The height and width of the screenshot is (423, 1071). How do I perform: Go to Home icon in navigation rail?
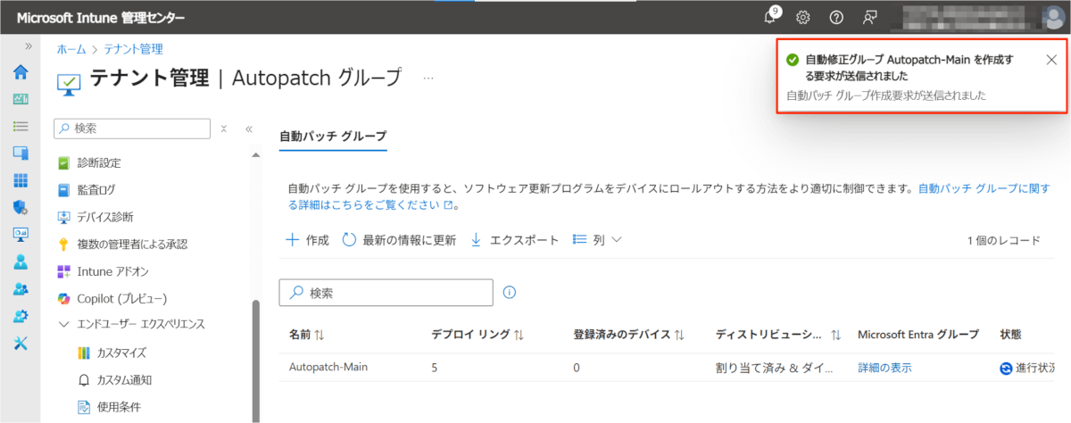(21, 72)
